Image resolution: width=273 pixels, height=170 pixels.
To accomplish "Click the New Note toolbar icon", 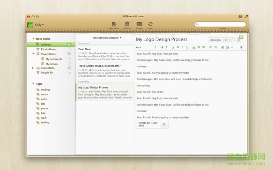I will point(114,24).
